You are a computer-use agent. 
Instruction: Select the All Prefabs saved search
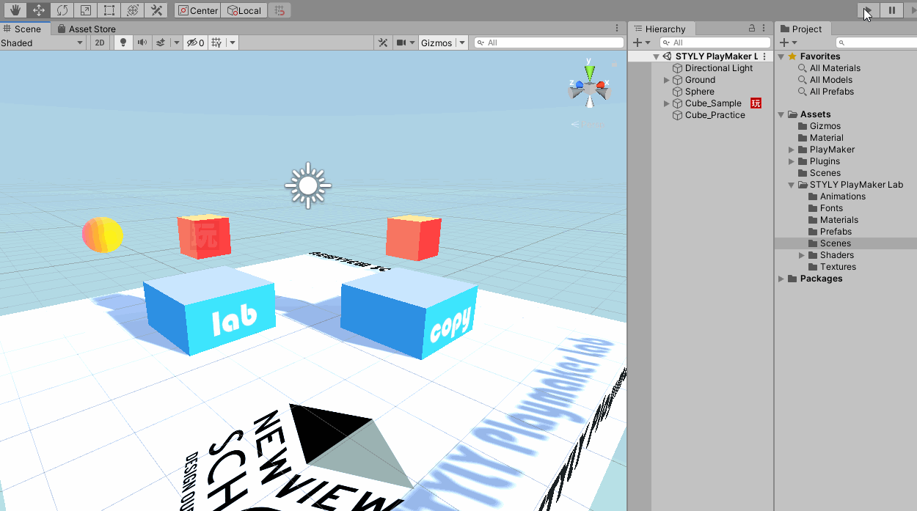pos(832,92)
